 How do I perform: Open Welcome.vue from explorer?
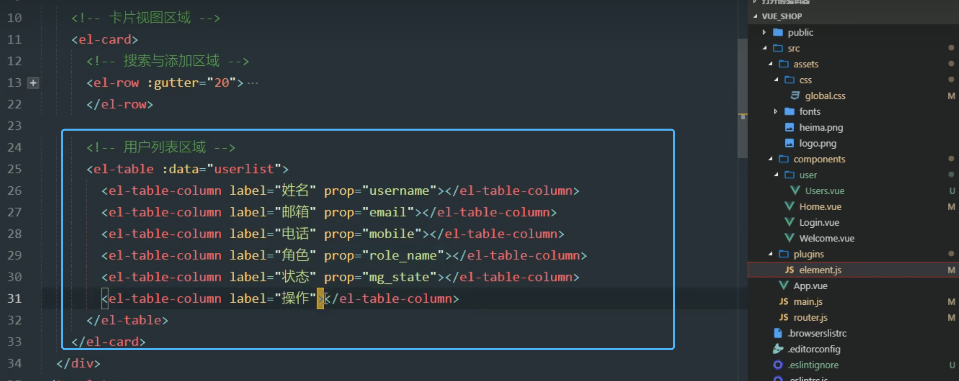pos(827,238)
